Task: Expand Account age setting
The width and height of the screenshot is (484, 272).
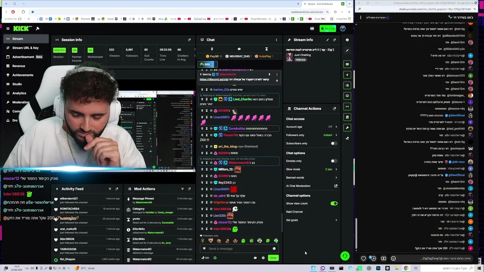Action: click(312, 127)
